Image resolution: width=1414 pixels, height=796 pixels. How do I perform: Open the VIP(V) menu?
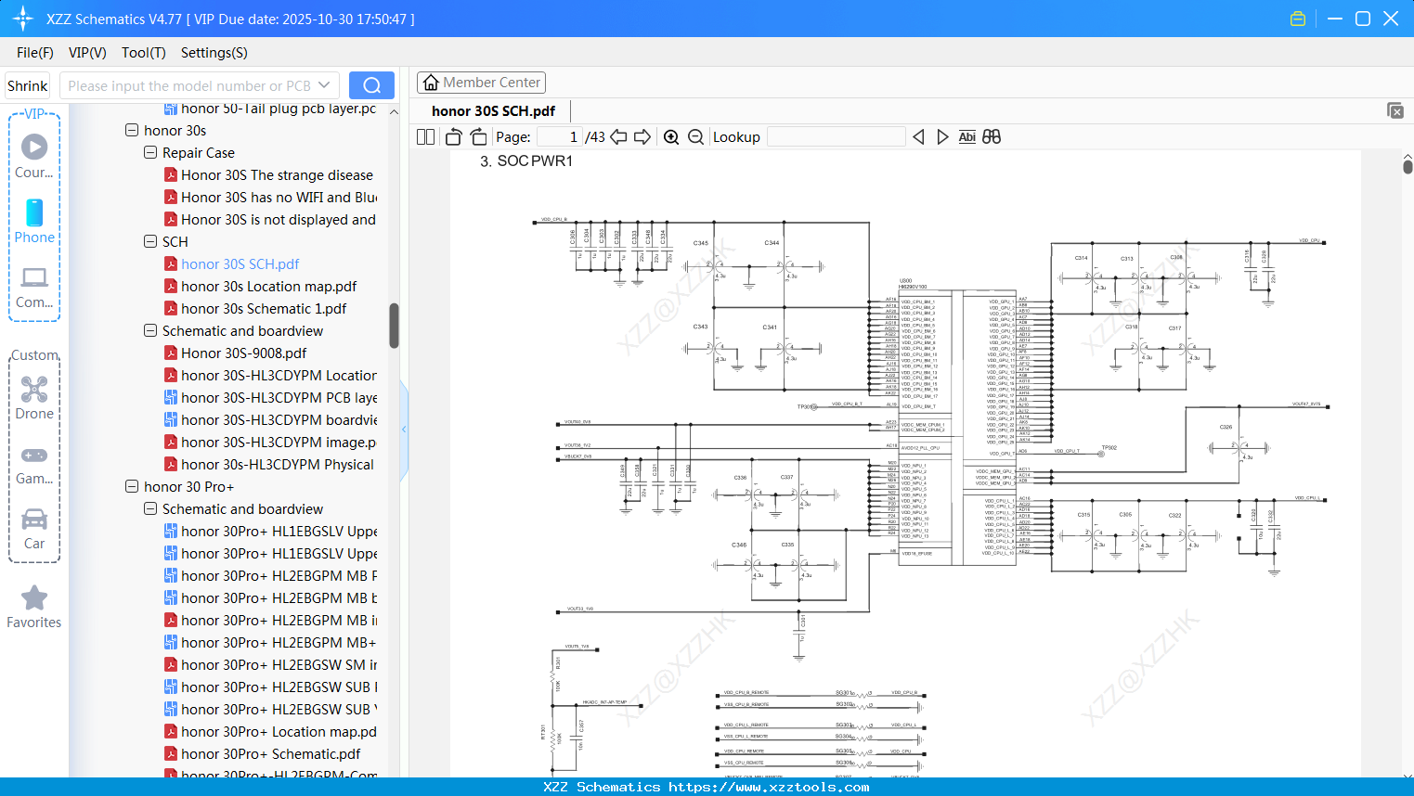click(87, 53)
